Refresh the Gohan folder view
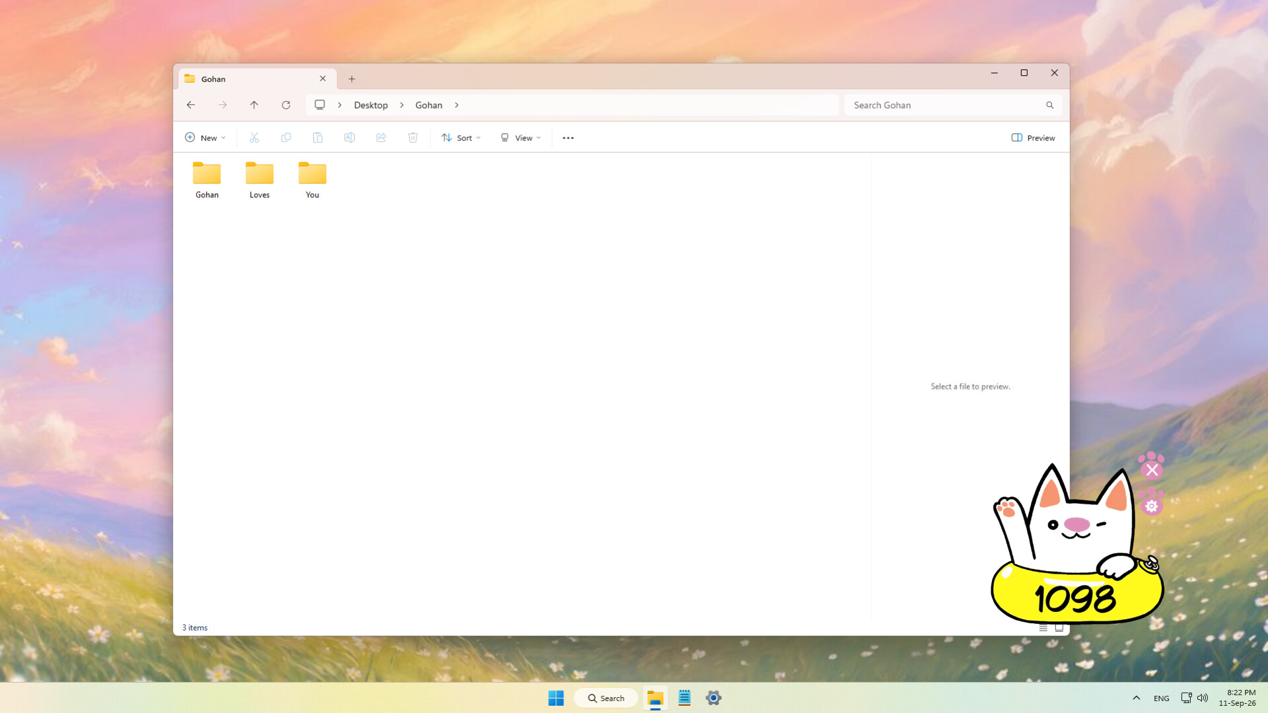This screenshot has width=1268, height=713. tap(286, 105)
